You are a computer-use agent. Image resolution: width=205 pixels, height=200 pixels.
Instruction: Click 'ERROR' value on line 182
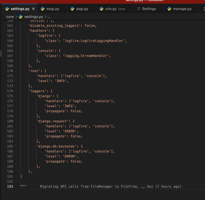70,131
